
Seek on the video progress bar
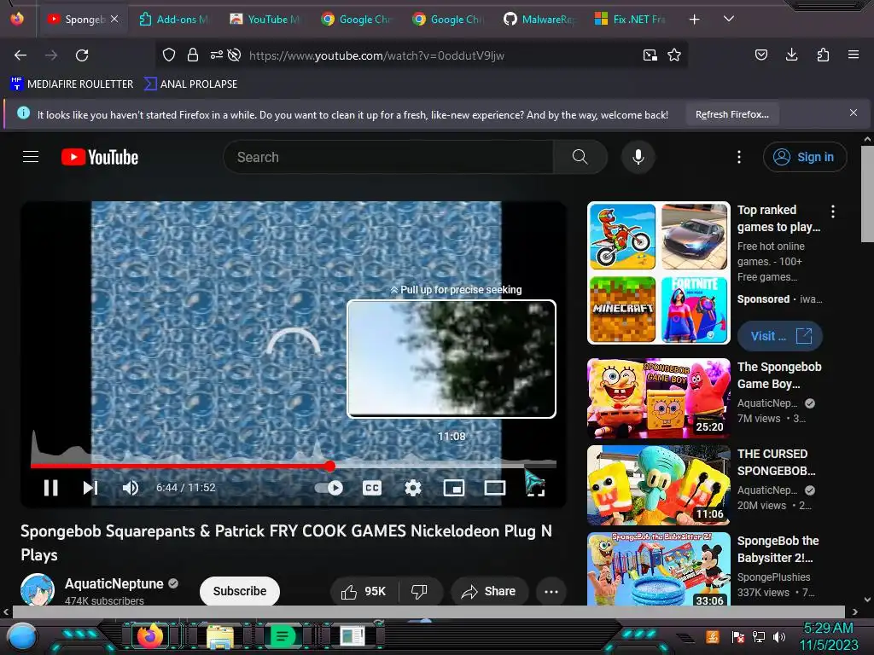click(x=294, y=465)
